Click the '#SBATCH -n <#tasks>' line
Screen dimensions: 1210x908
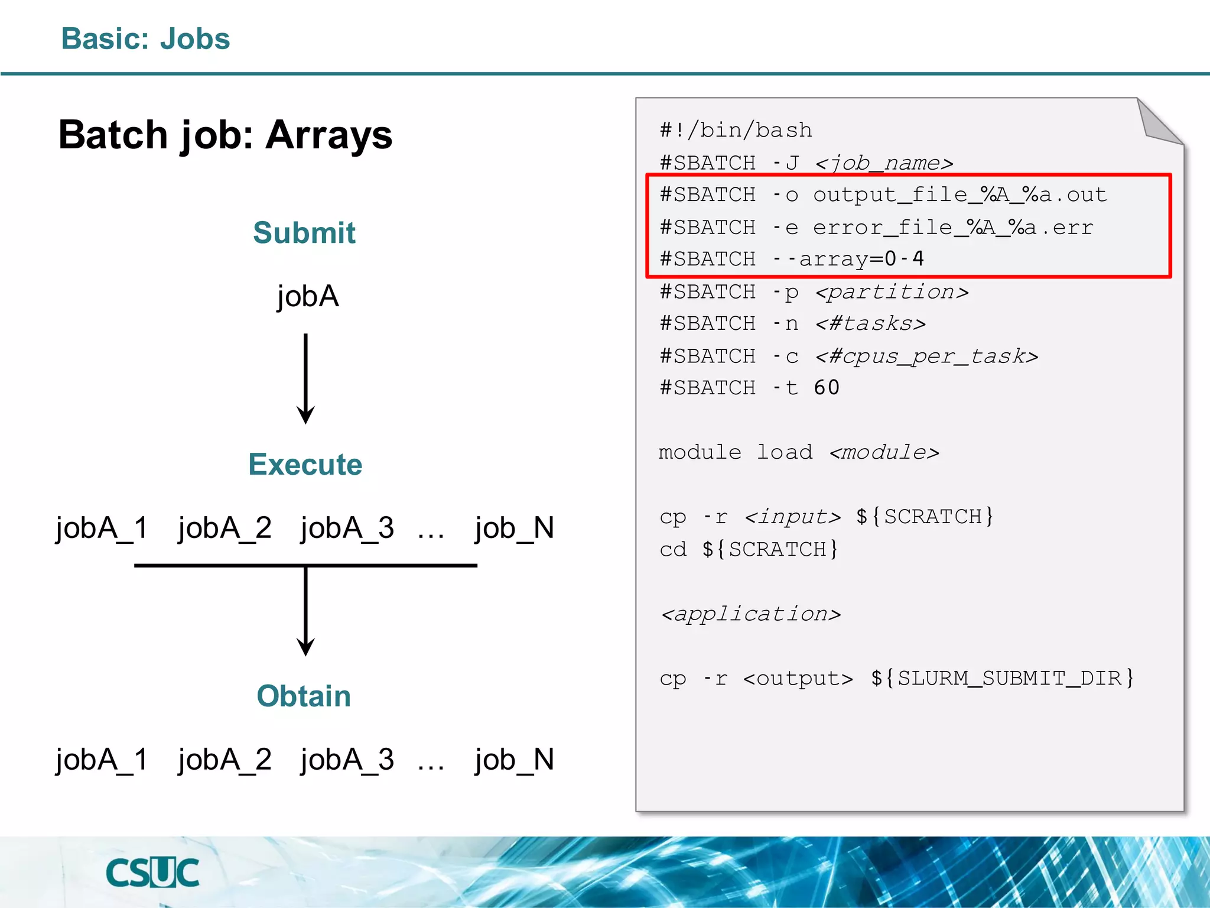(x=792, y=323)
